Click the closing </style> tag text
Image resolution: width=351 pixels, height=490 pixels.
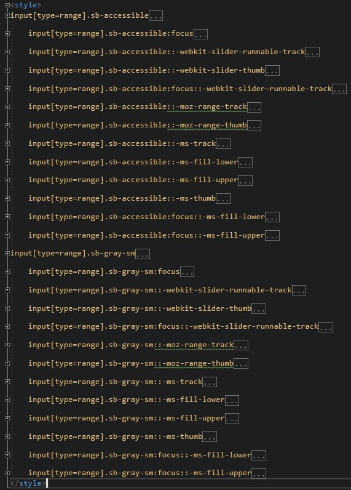(28, 483)
